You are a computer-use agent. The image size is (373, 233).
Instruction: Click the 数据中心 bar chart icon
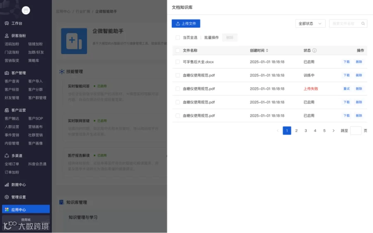pyautogui.click(x=7, y=185)
